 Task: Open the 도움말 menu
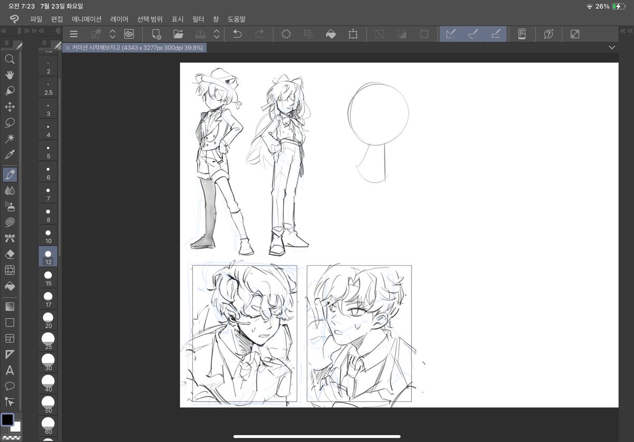(x=237, y=19)
